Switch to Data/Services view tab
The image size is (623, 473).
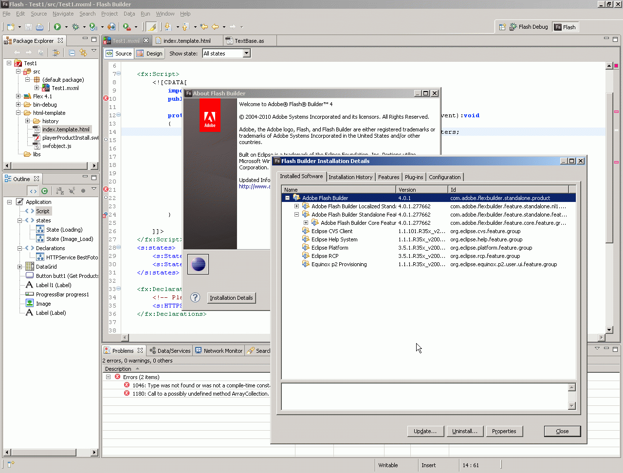click(170, 351)
